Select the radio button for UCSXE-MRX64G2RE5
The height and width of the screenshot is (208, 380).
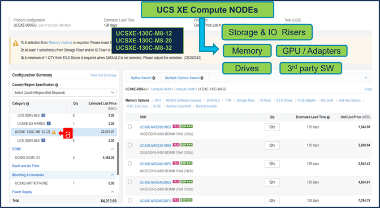pos(130,182)
